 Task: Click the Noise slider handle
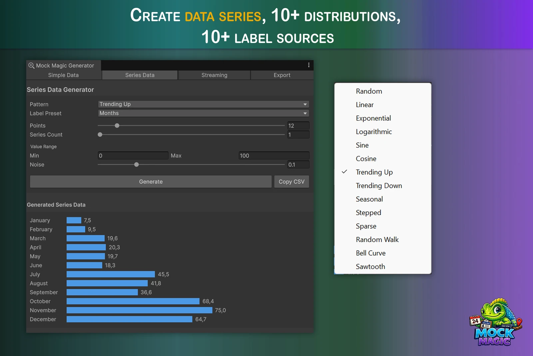tap(136, 164)
